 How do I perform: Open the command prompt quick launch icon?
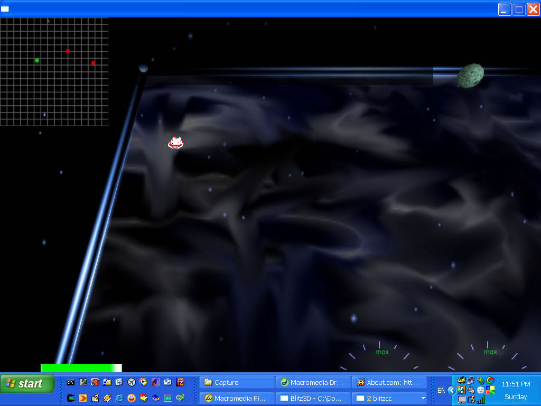click(x=71, y=382)
